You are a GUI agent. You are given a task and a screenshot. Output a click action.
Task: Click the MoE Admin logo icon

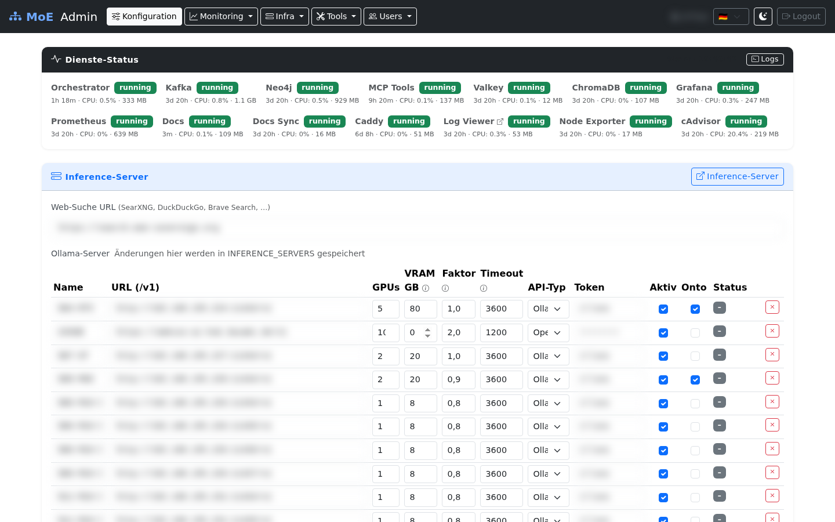15,16
